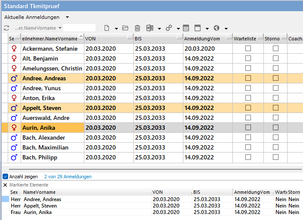
Task: Tick Warteliste checkbox for Ackermann, Stefanie
Action: (x=248, y=49)
